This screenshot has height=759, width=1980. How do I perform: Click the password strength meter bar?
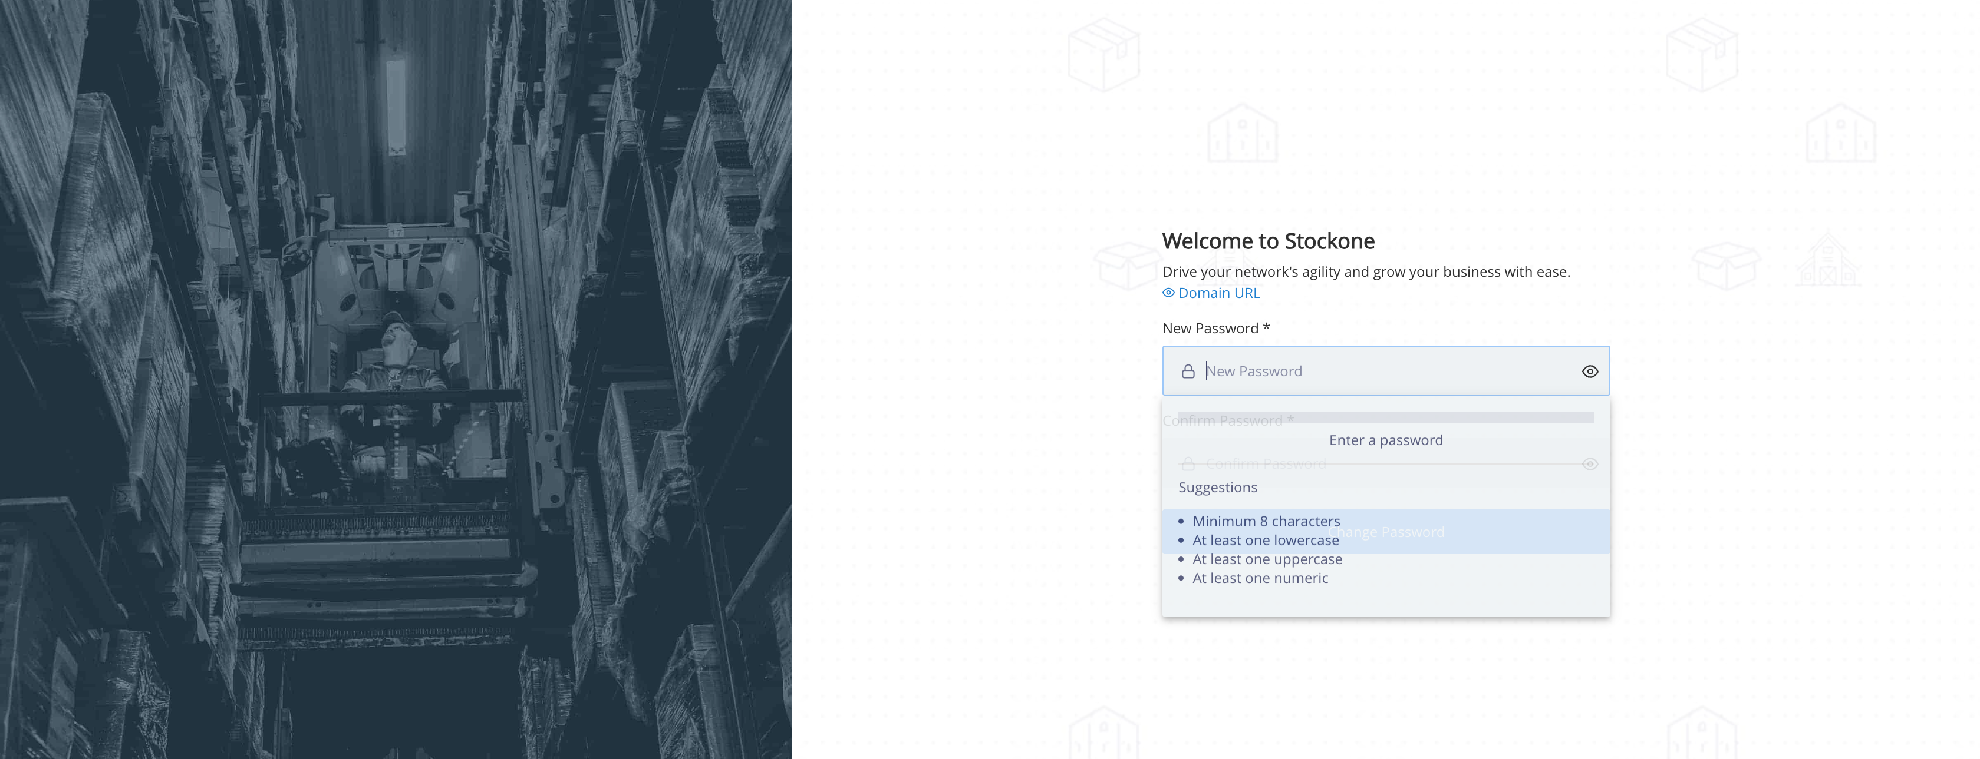pyautogui.click(x=1386, y=417)
